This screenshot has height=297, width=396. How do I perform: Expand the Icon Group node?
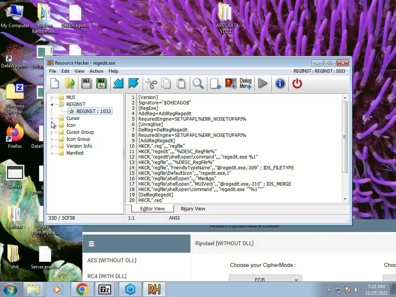(x=52, y=139)
